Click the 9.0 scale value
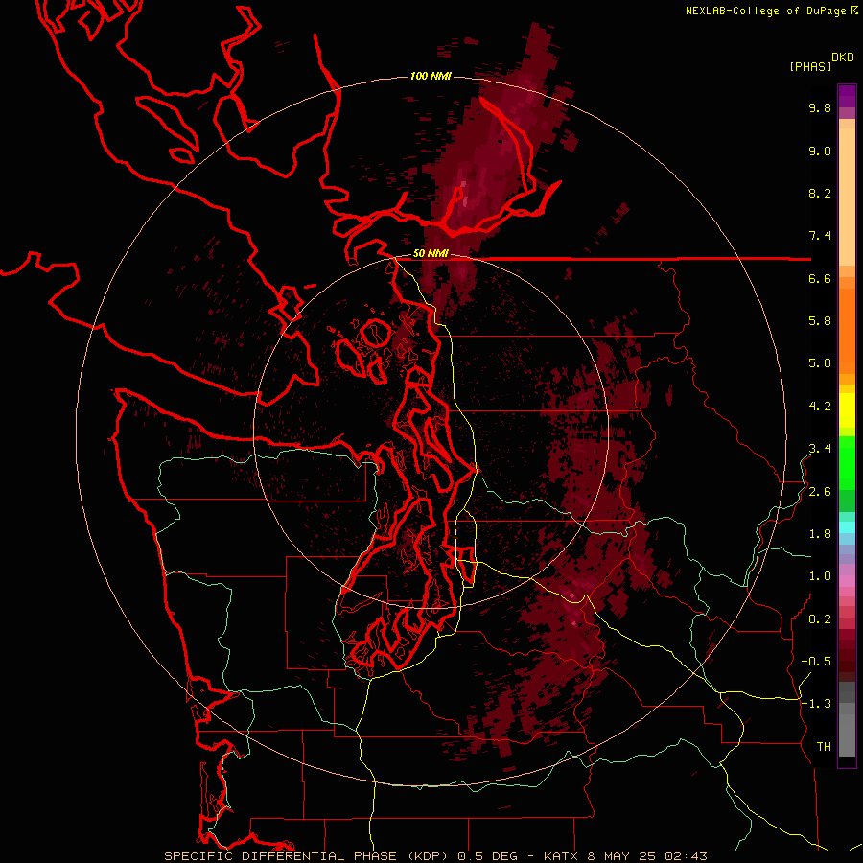Screen dimensions: 863x863 (820, 151)
